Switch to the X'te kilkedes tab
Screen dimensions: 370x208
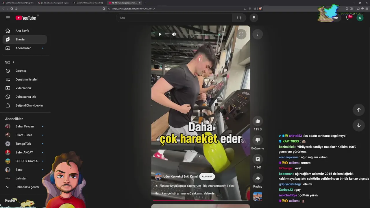(53, 3)
